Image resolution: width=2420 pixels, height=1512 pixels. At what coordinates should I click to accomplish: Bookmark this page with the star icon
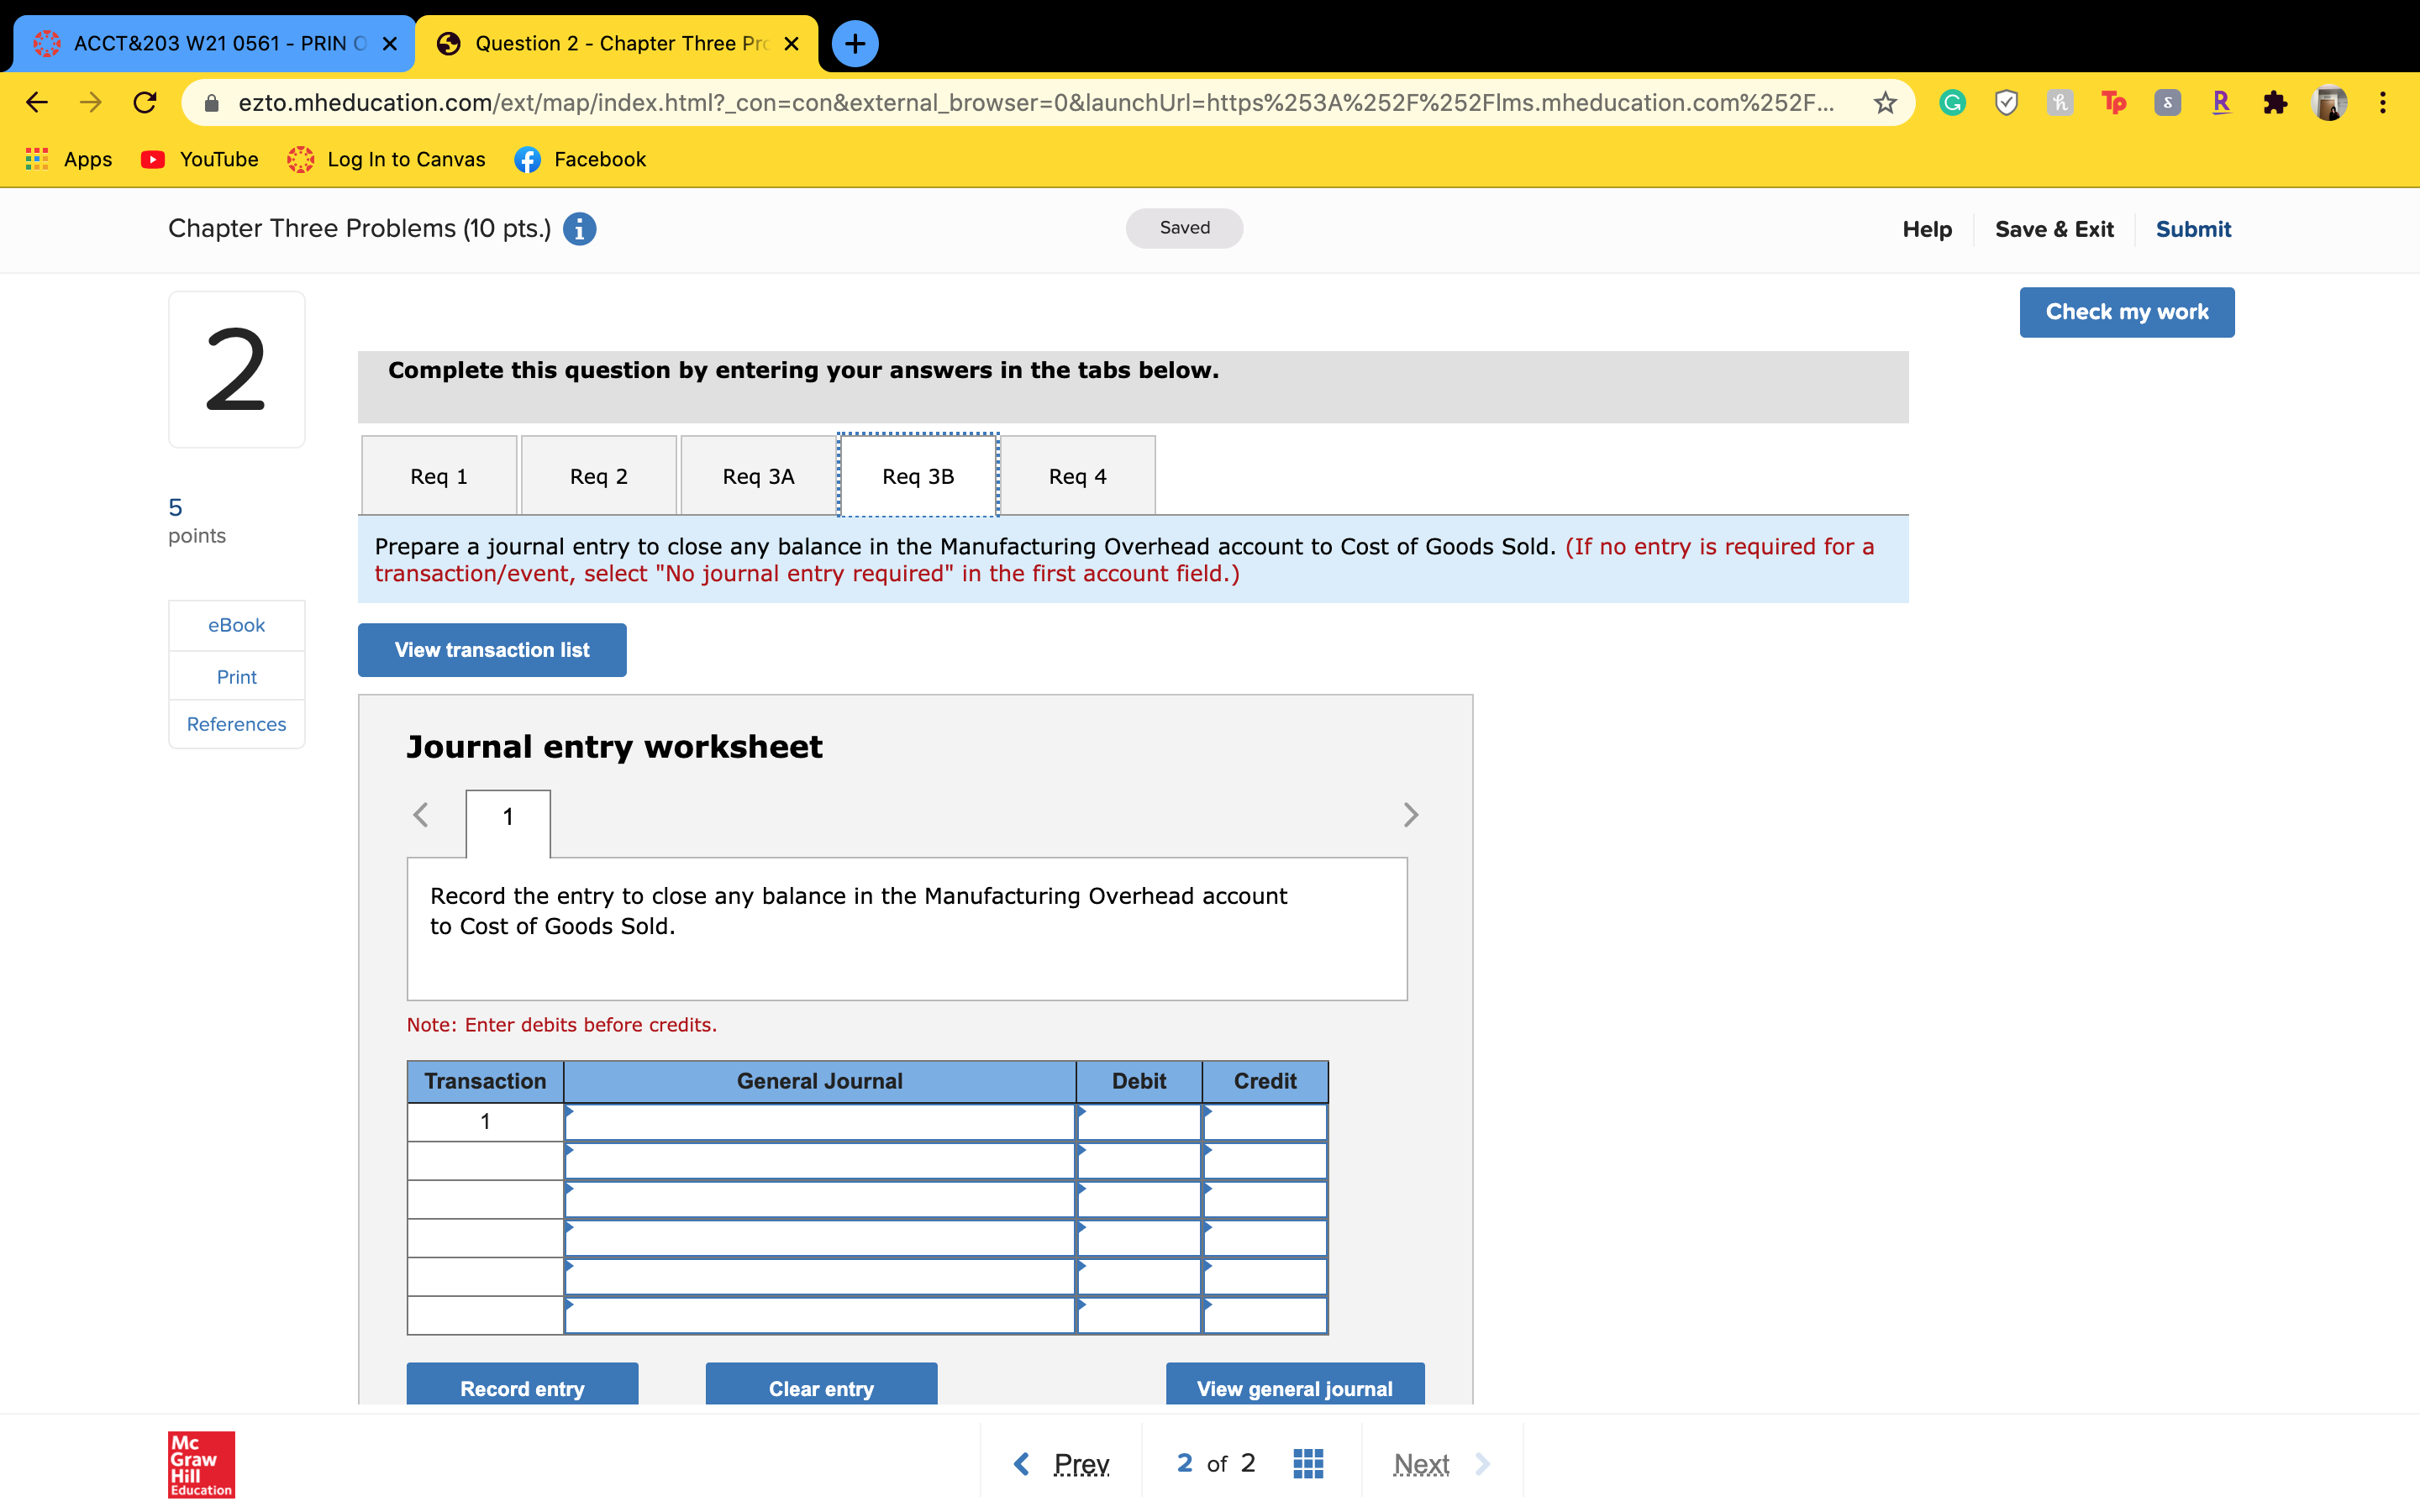point(1884,102)
